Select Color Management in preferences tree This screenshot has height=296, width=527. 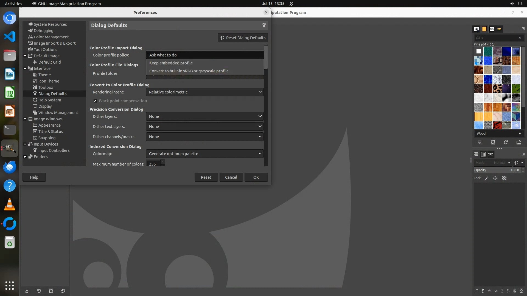(51, 37)
